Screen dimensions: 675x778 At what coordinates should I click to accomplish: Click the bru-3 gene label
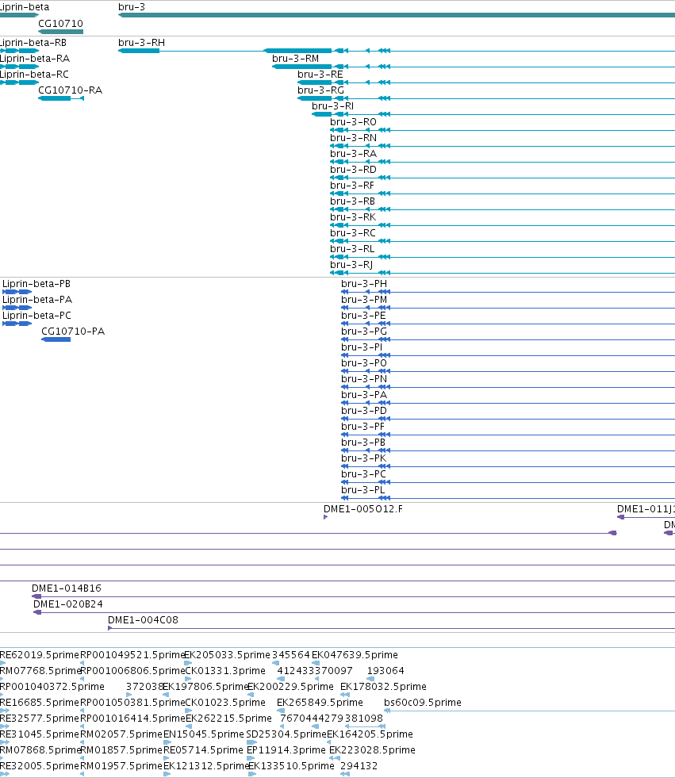coord(132,7)
